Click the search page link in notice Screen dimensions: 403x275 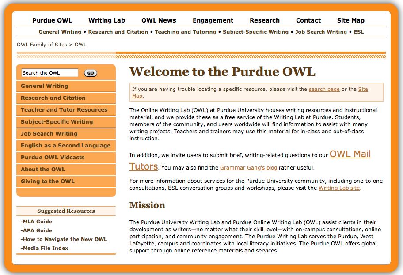click(324, 89)
